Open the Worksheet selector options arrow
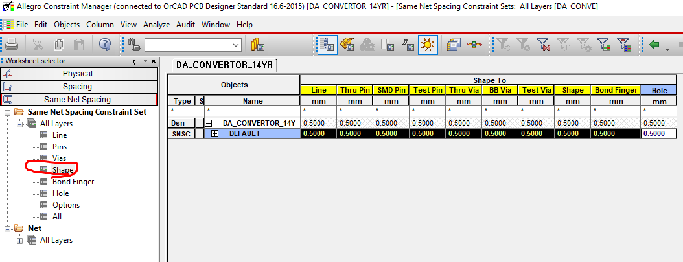 click(x=146, y=61)
